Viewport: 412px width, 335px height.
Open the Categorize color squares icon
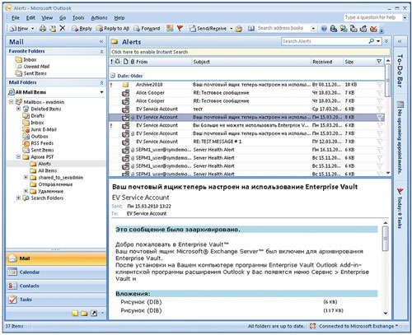[170, 28]
